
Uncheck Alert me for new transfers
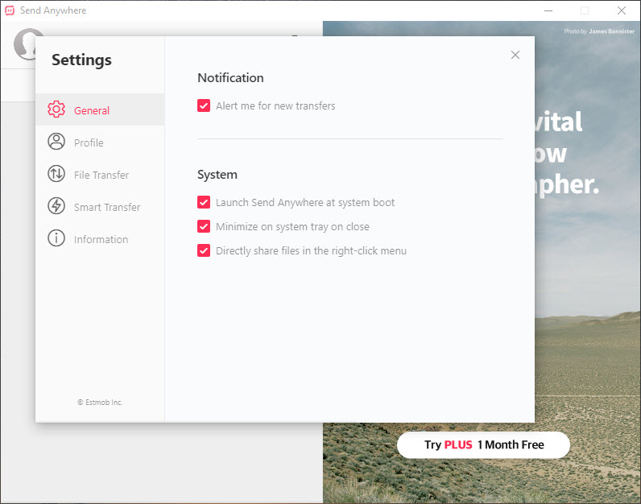pos(204,105)
